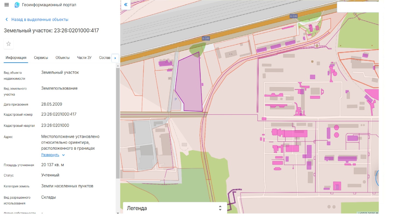398x223 pixels.
Task: Return via Назад в выделенные объекты link
Action: point(40,20)
